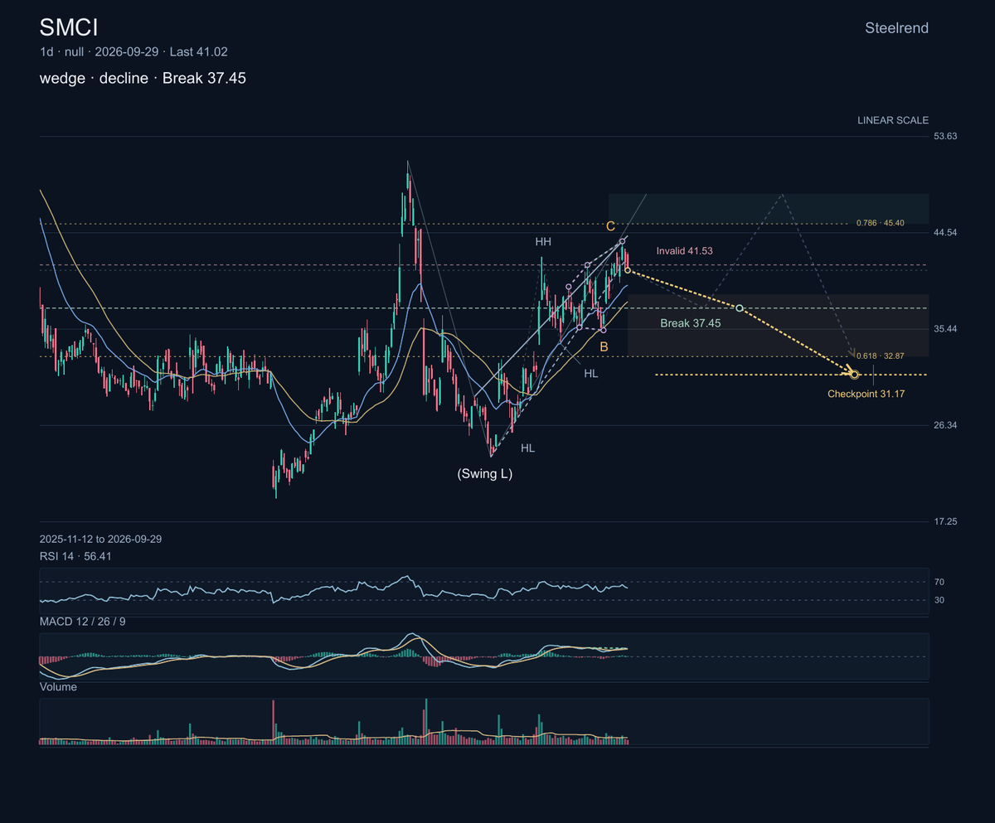Click the 'Checkpoint 31.17' label

(866, 394)
